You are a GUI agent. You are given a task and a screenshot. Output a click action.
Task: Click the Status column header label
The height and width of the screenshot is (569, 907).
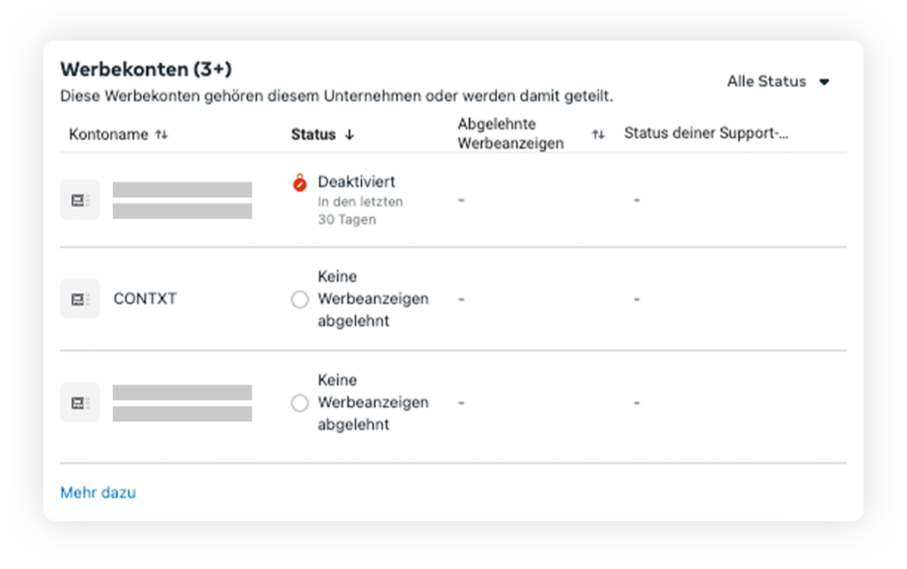[314, 134]
